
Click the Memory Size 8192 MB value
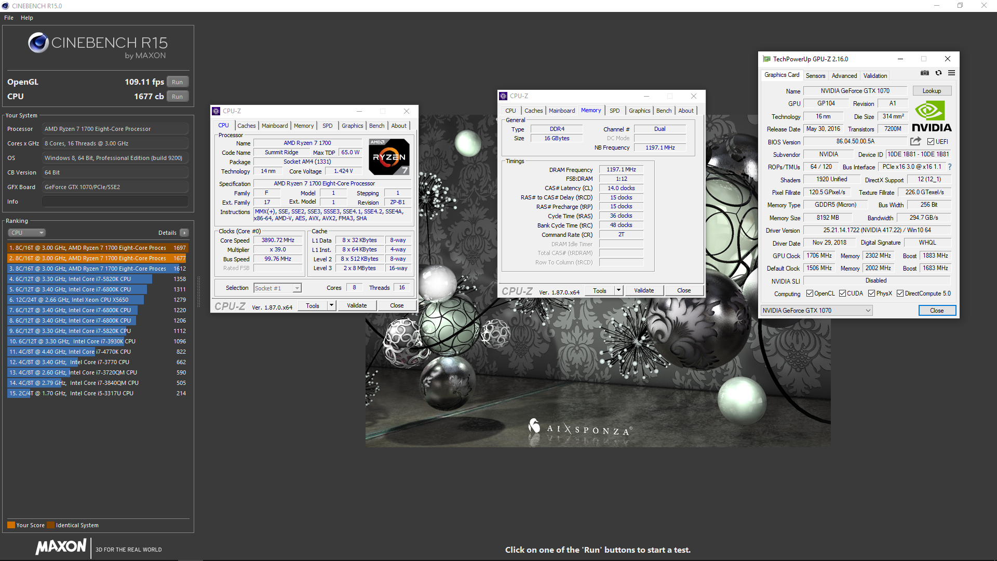827,218
